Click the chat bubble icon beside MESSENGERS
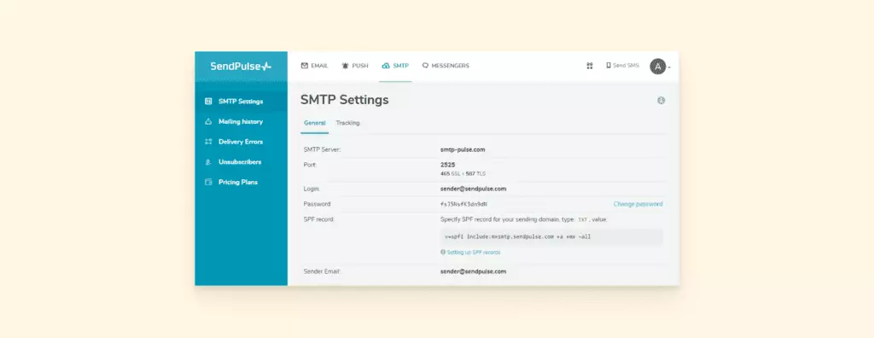 (425, 66)
